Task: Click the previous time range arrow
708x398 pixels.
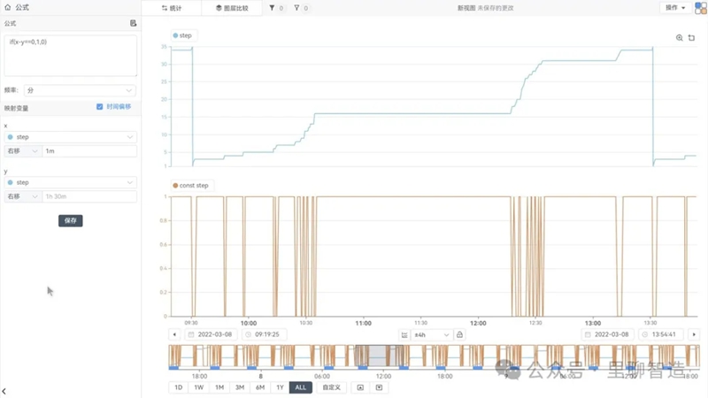Action: tap(174, 334)
